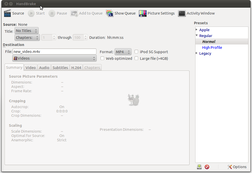Click the 'Source Picture Parameters' heading
This screenshot has height=173, width=252.
tap(33, 76)
